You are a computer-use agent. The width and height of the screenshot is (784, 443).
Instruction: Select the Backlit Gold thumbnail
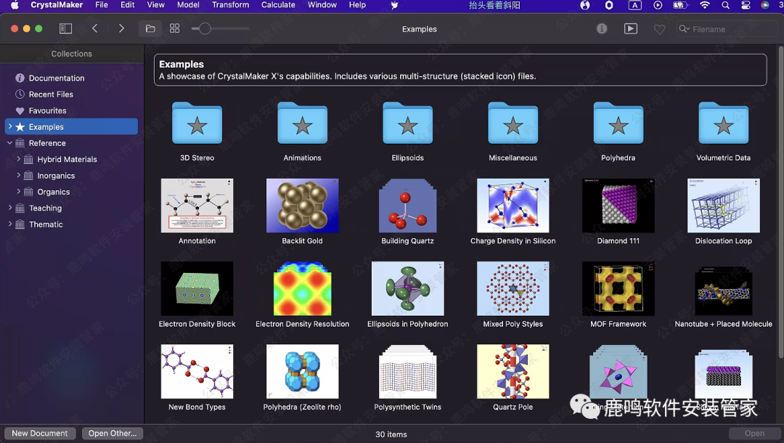(302, 206)
